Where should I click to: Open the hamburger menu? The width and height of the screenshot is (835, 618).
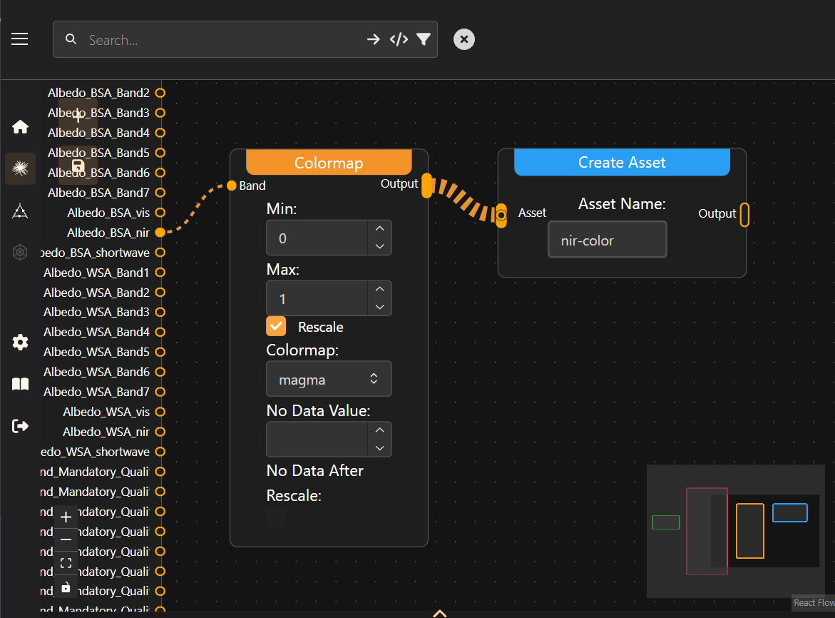[20, 39]
